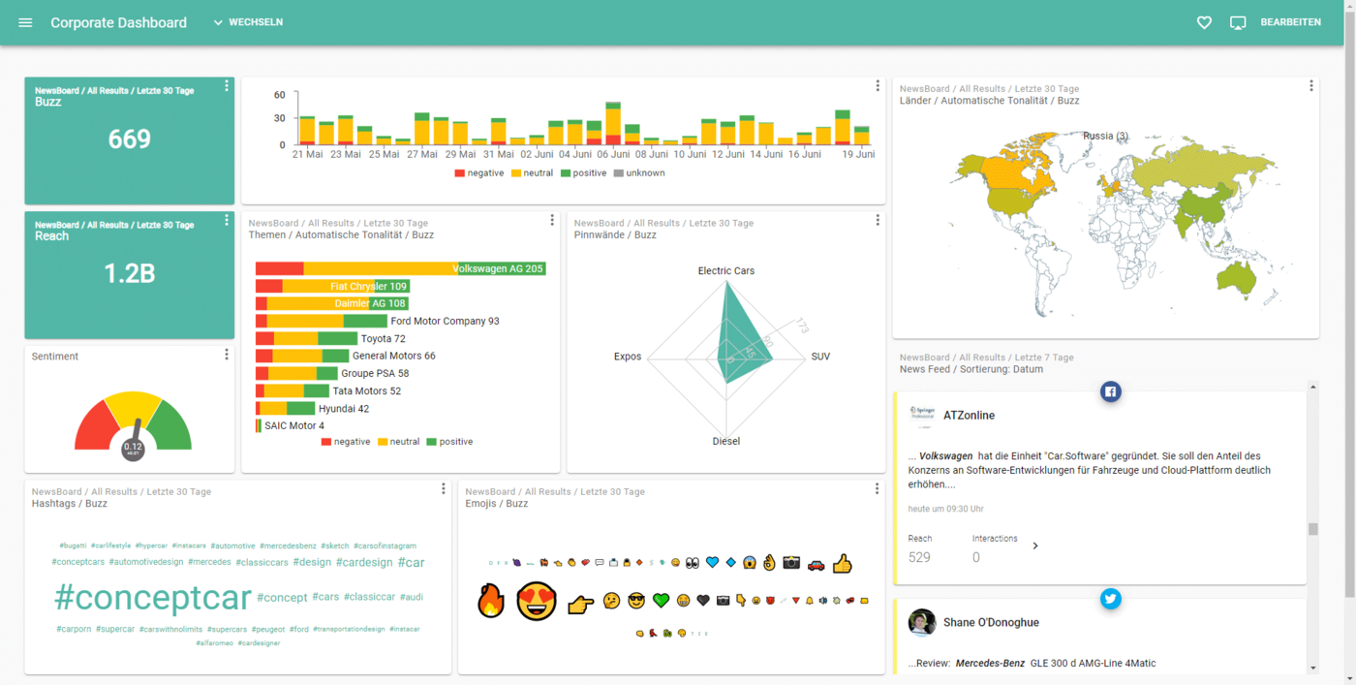1356x685 pixels.
Task: Toggle neutral in Themen chart legend
Action: click(x=398, y=442)
